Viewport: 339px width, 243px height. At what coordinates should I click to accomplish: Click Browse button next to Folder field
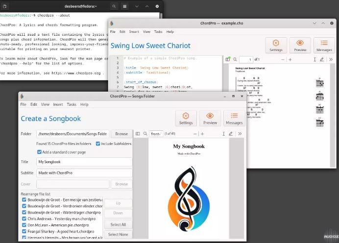click(121, 134)
